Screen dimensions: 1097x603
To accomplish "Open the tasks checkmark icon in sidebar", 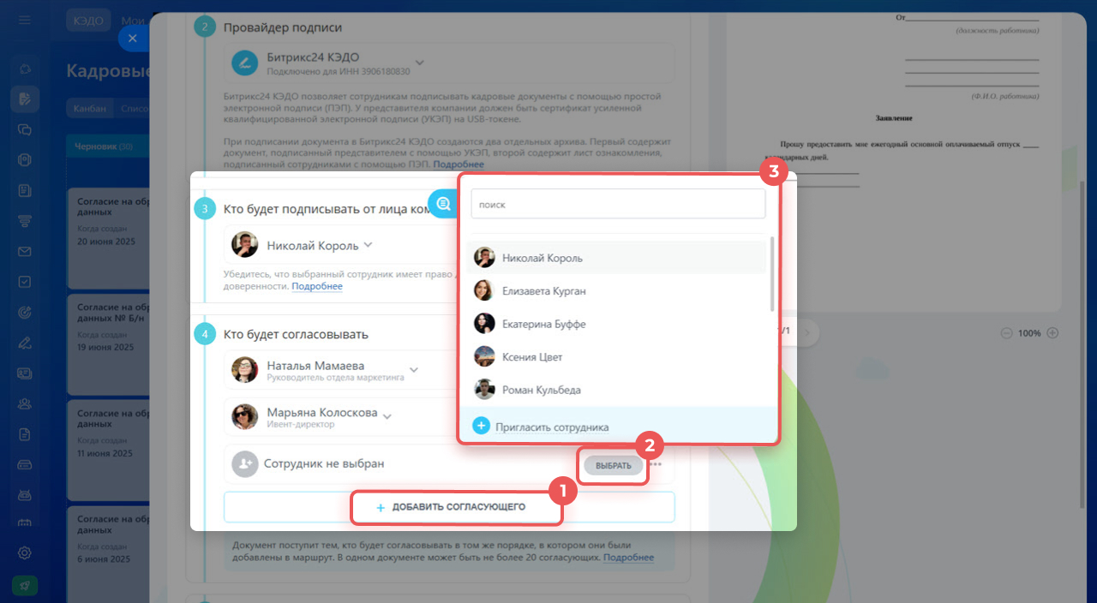I will pyautogui.click(x=25, y=281).
